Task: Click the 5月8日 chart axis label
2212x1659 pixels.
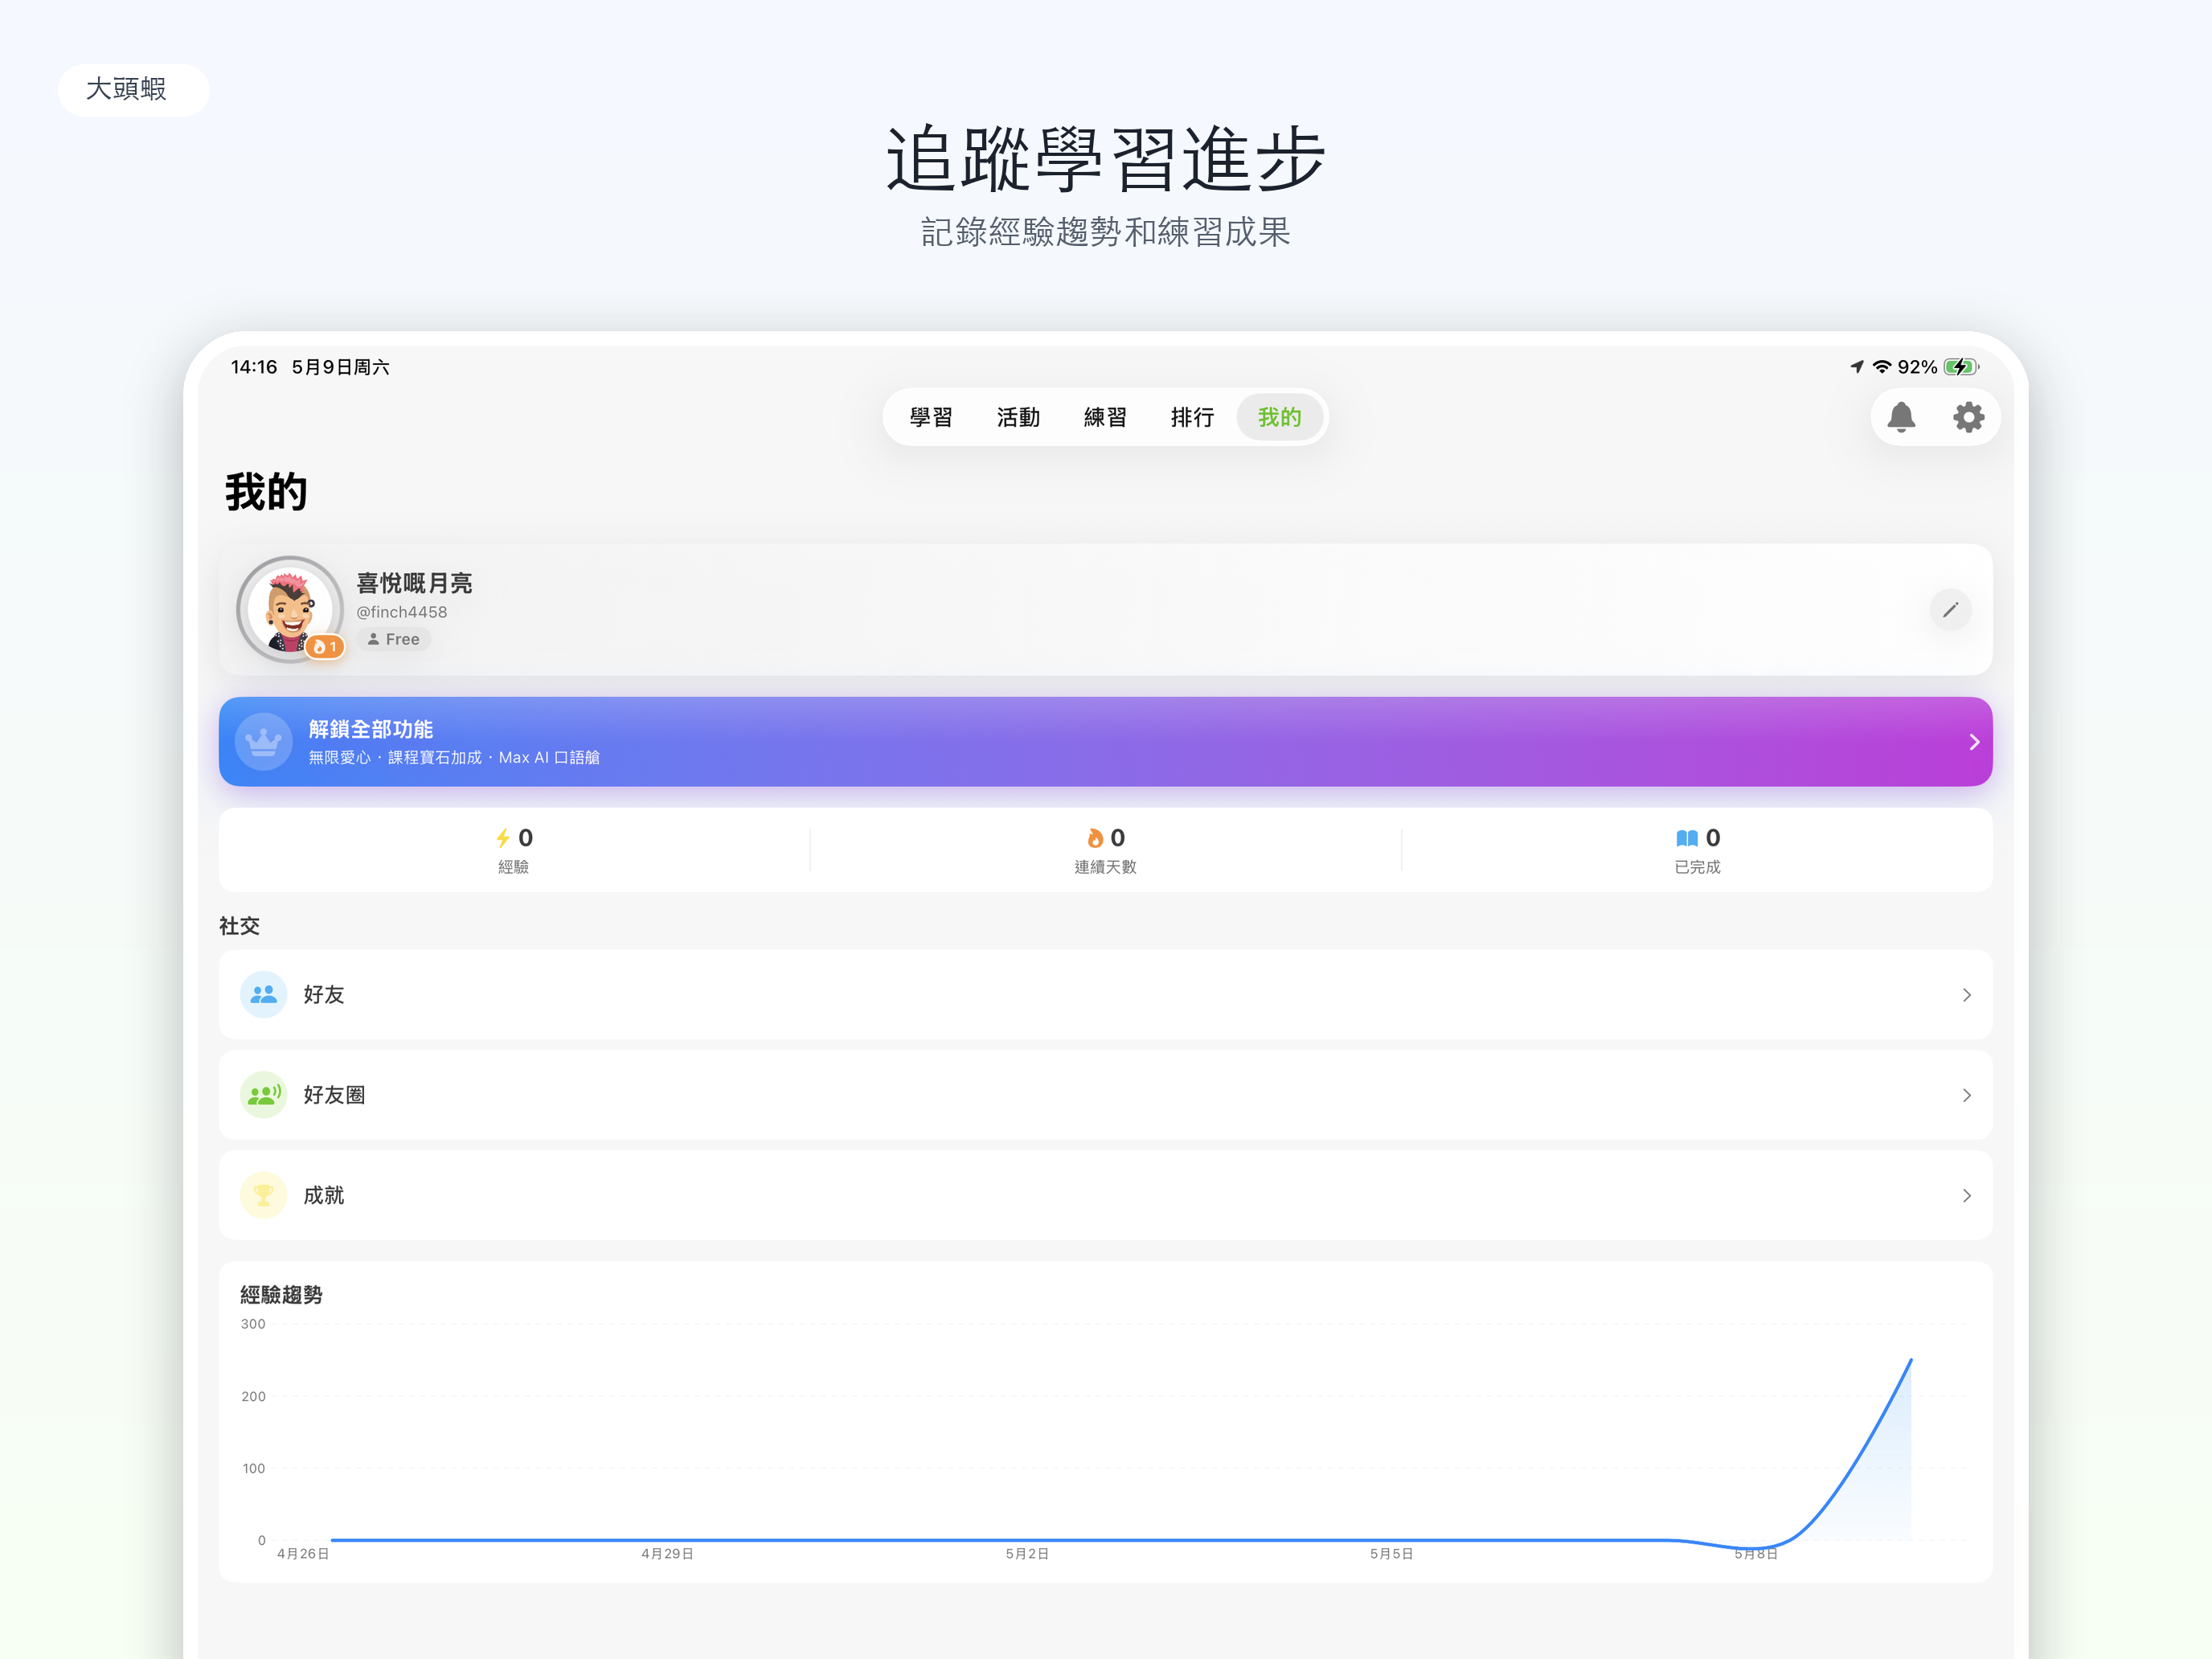Action: click(1756, 1553)
